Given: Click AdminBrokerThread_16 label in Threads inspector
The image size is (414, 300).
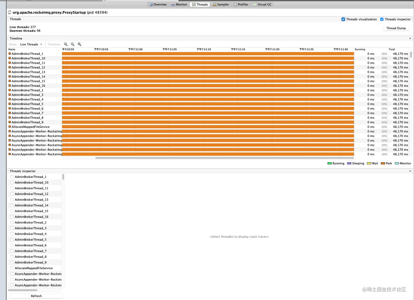Looking at the screenshot, I should pyautogui.click(x=31, y=217).
